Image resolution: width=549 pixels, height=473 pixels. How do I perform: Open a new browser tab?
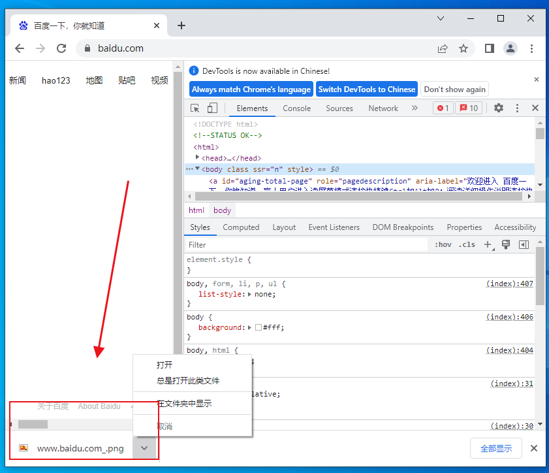pos(181,25)
